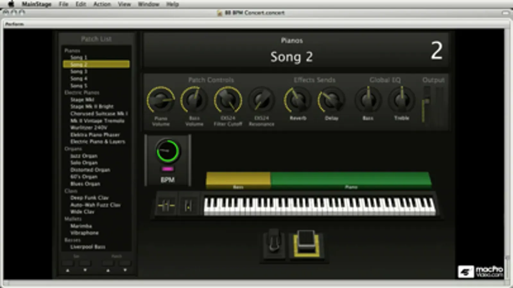Select the Stage MkI patch

[x=82, y=100]
